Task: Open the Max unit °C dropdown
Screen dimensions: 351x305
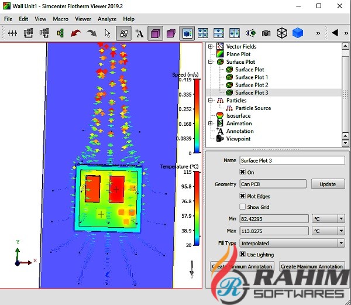Action: pos(341,231)
